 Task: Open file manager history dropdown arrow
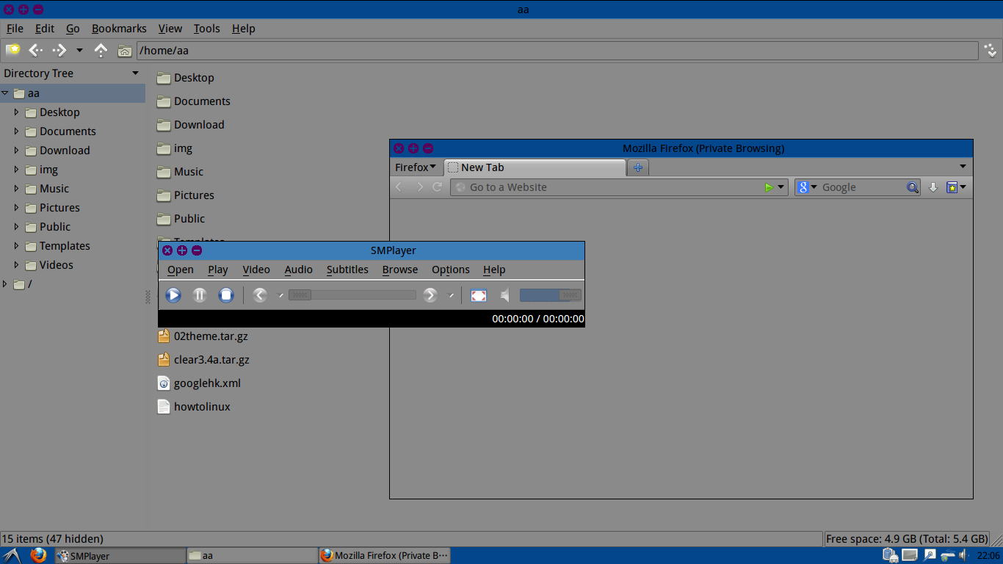[79, 51]
